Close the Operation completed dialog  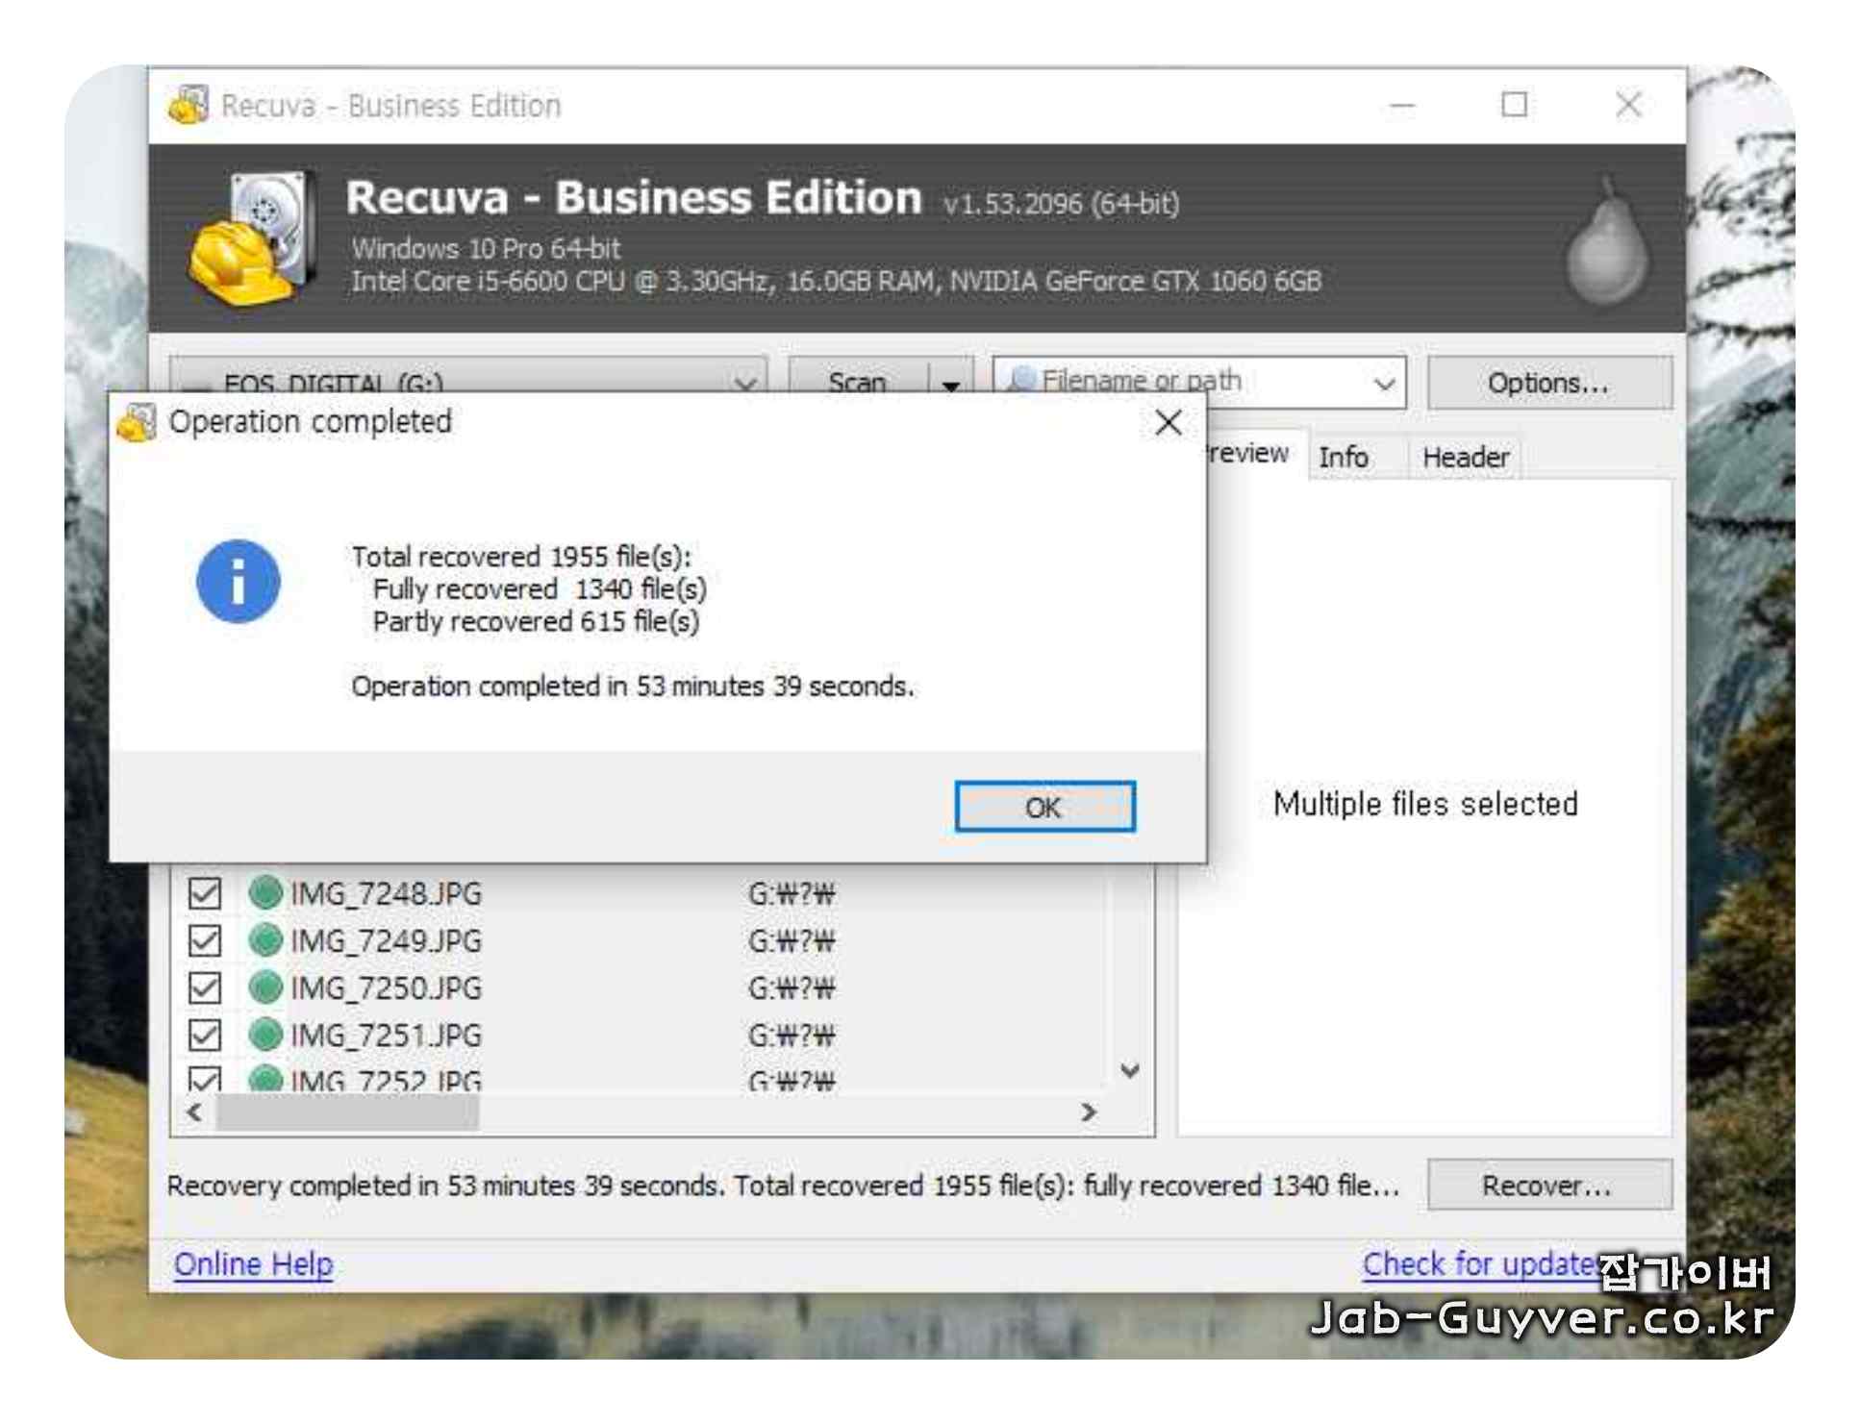1168,422
